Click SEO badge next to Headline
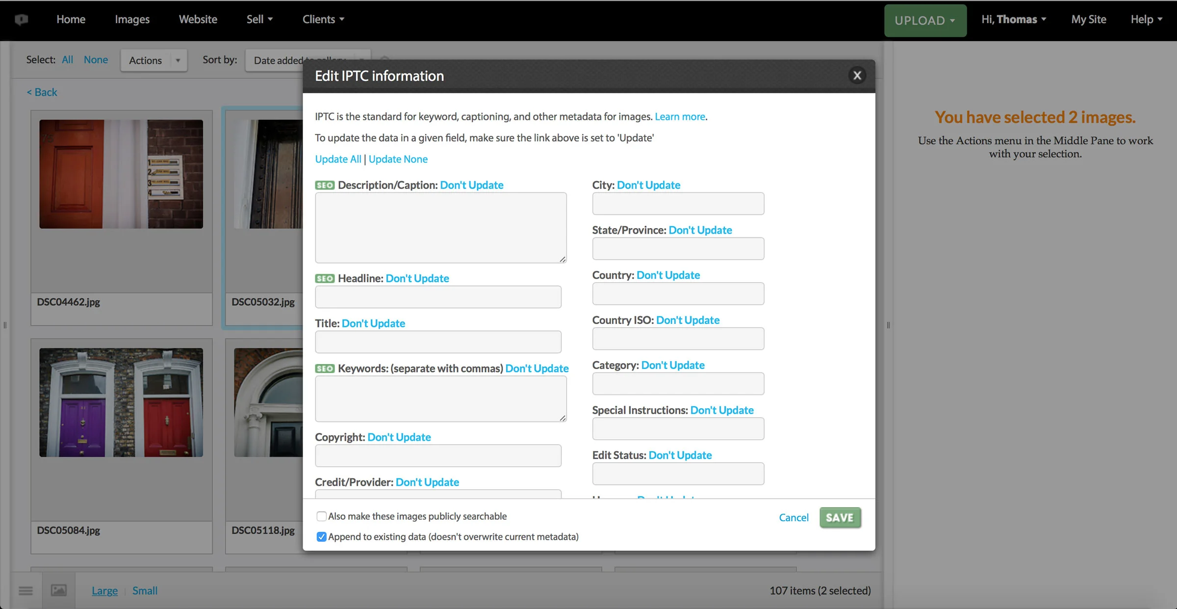 click(x=325, y=278)
